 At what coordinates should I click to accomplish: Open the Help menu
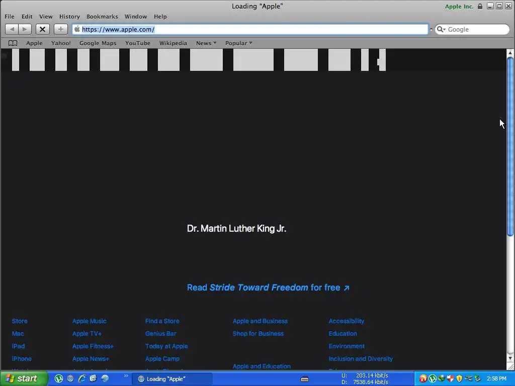pos(160,17)
